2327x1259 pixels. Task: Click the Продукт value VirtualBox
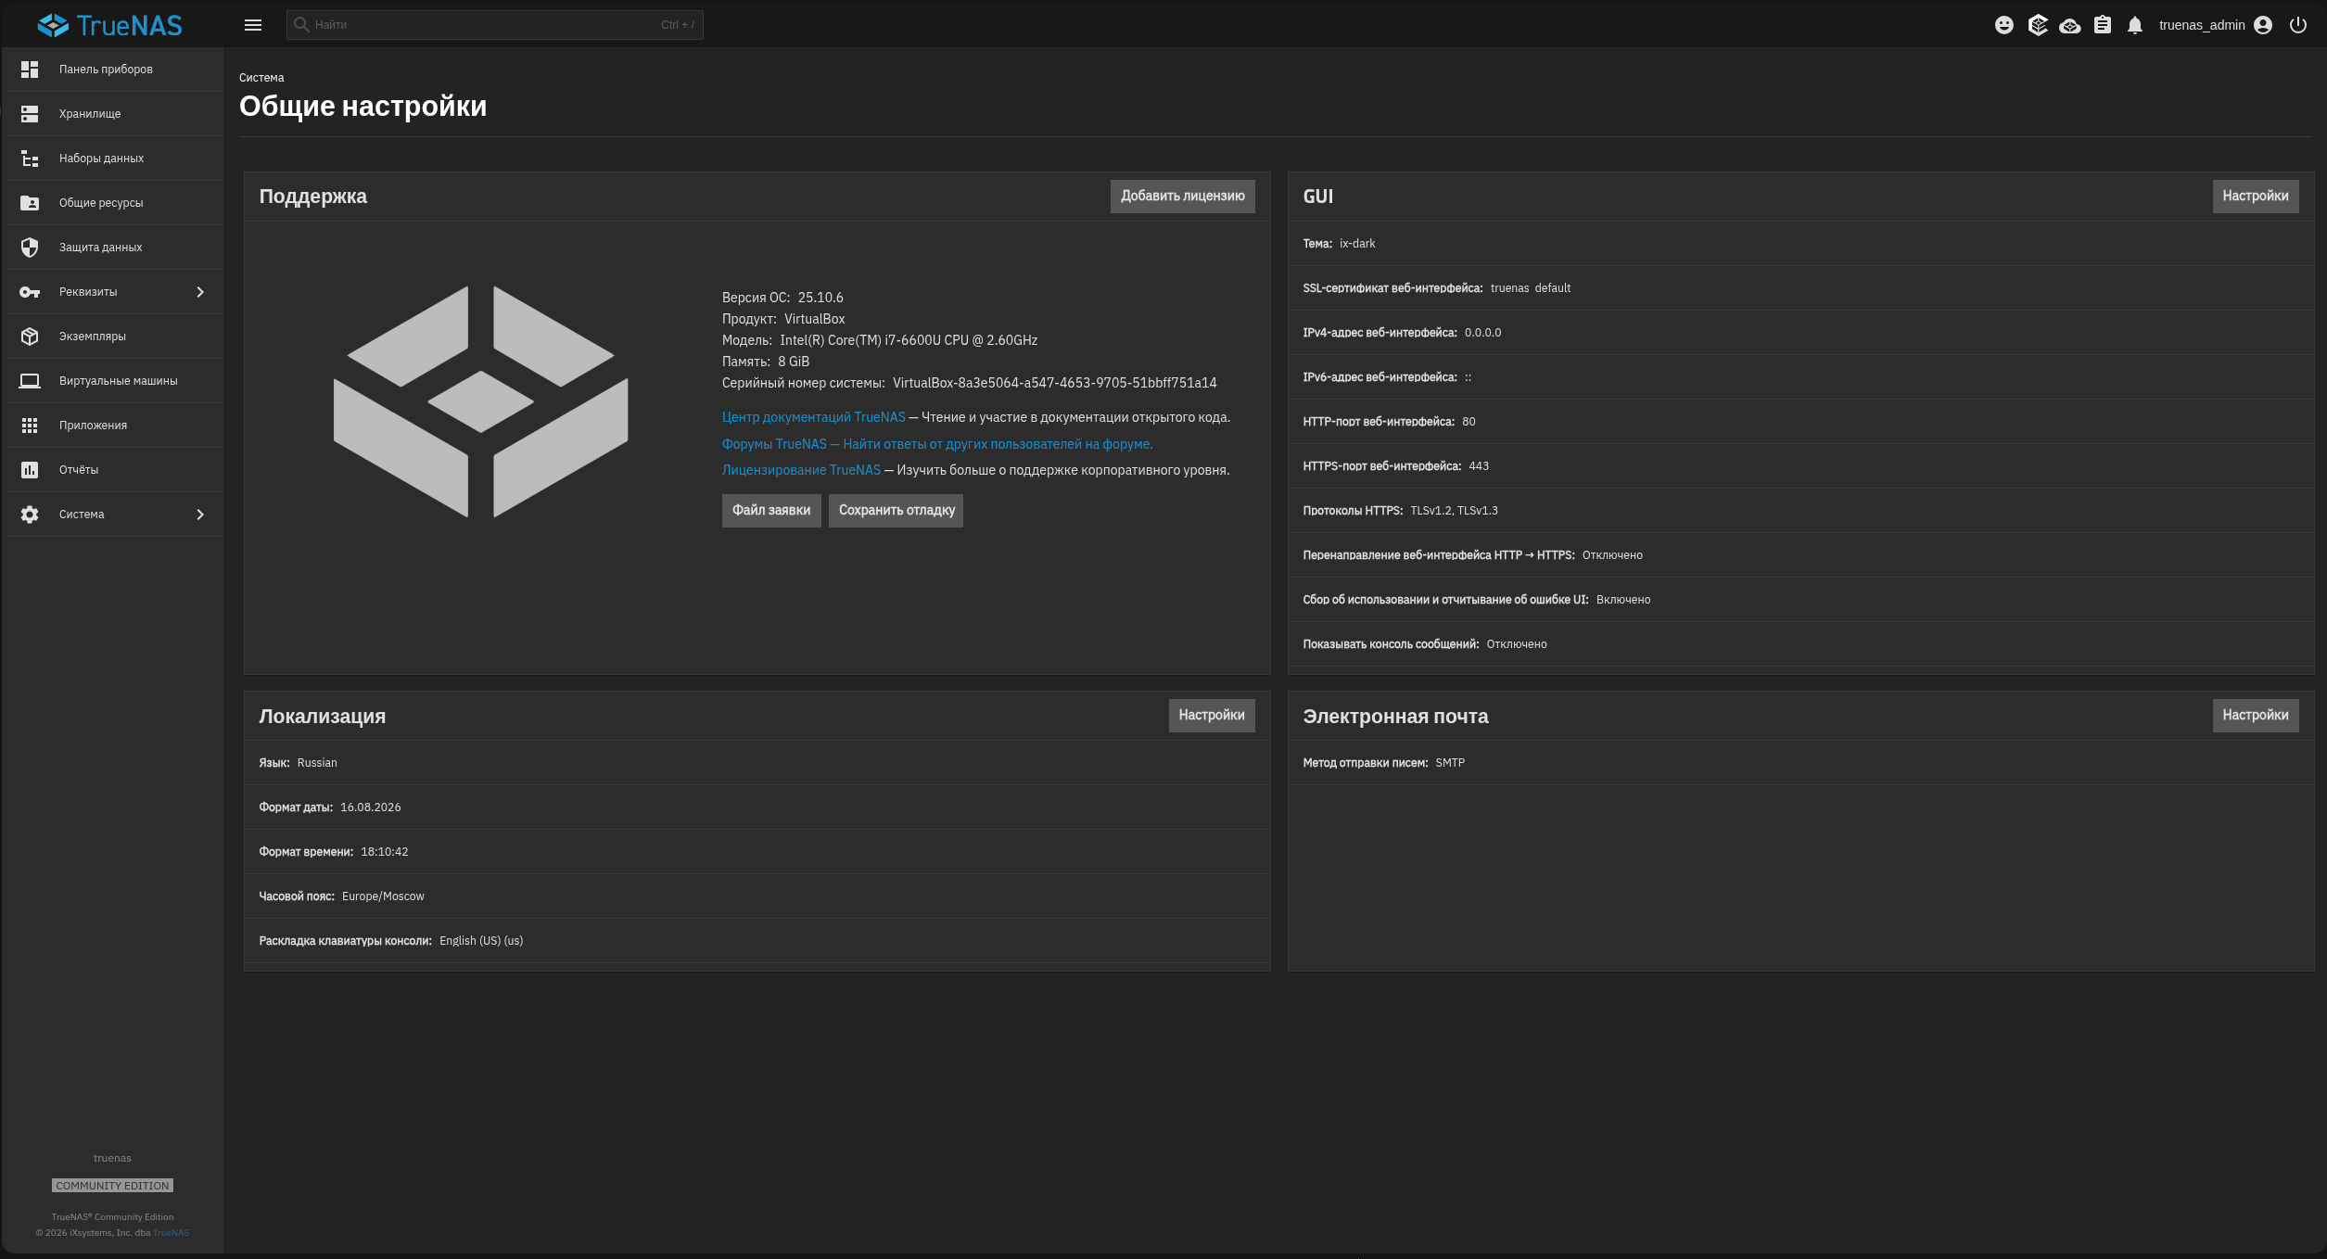click(814, 319)
